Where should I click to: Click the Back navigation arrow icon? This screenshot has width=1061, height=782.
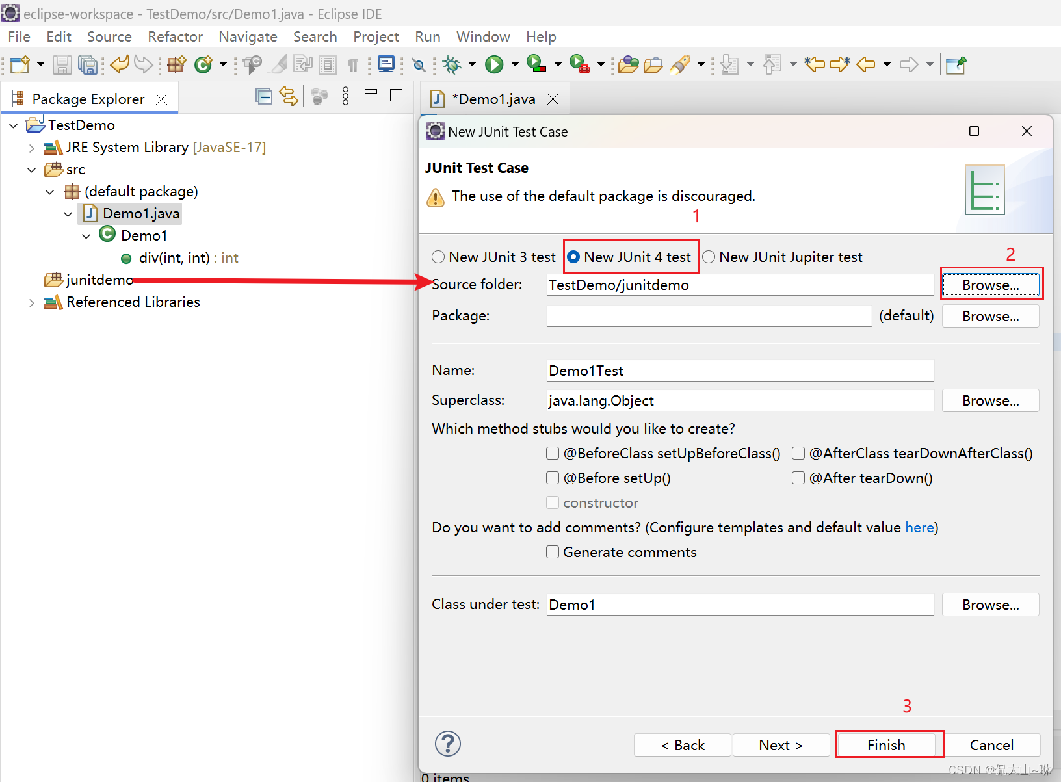pos(866,64)
